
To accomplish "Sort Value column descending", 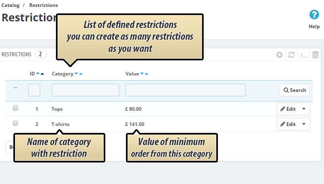I will (x=142, y=74).
